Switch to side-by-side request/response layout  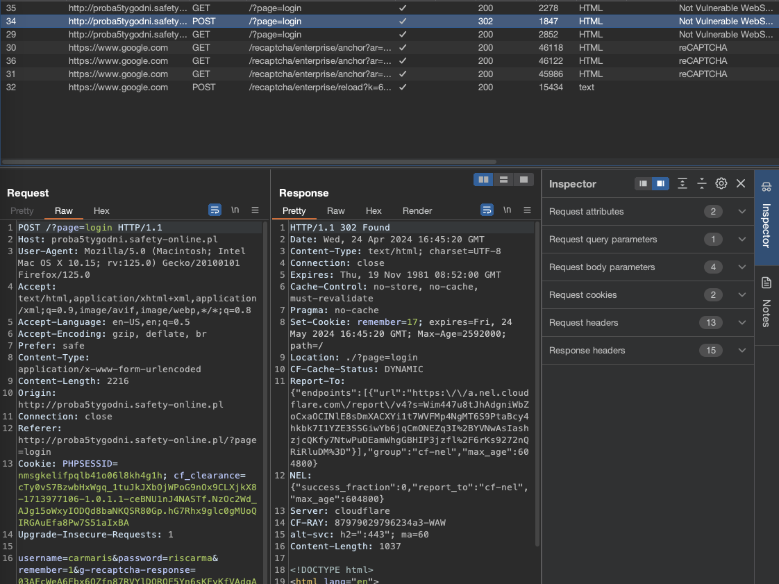click(483, 179)
